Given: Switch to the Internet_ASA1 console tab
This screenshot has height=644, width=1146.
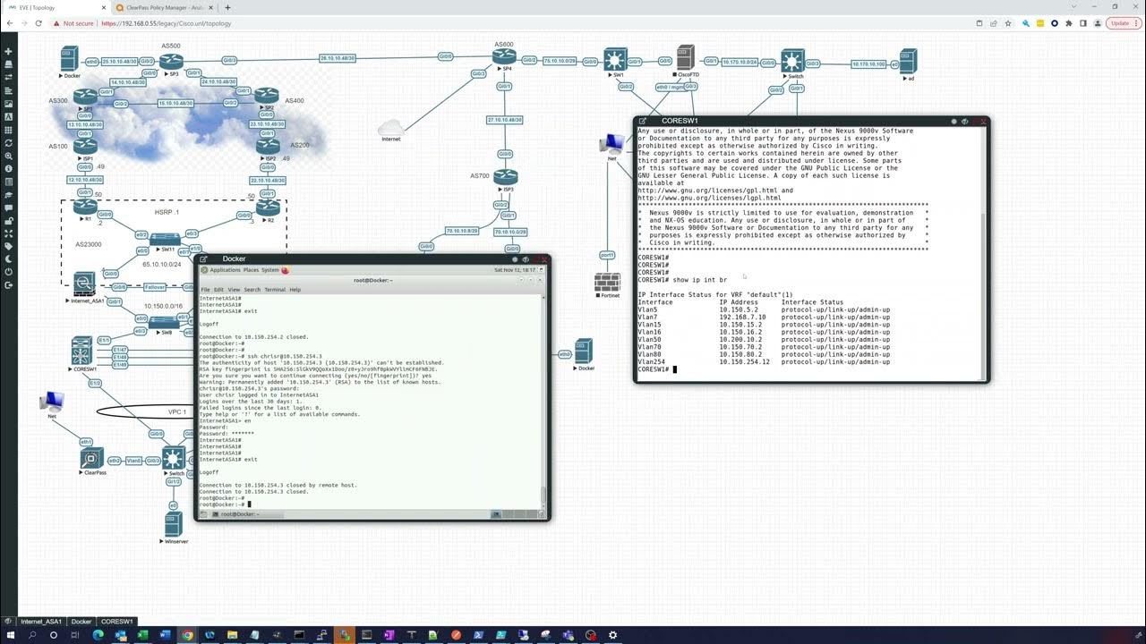Looking at the screenshot, I should point(41,622).
